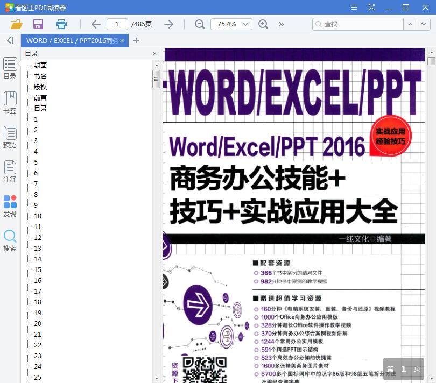Open a PDF file with folder icon
The height and width of the screenshot is (383, 436).
click(x=16, y=24)
